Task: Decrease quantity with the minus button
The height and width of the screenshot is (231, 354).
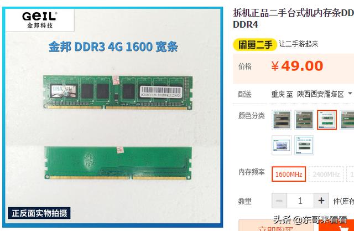Action: [x=279, y=201]
